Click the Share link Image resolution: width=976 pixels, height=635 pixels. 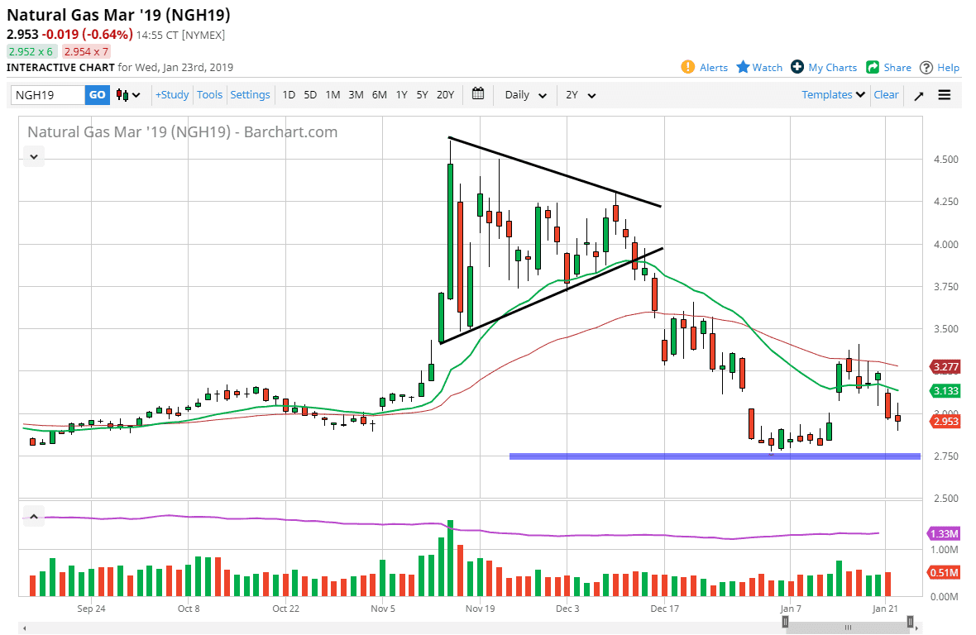(897, 68)
